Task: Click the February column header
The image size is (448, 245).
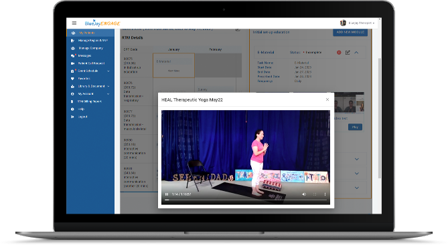Action: 216,49
